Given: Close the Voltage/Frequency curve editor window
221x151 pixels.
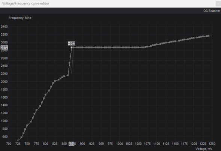Looking at the screenshot, I should point(218,4).
